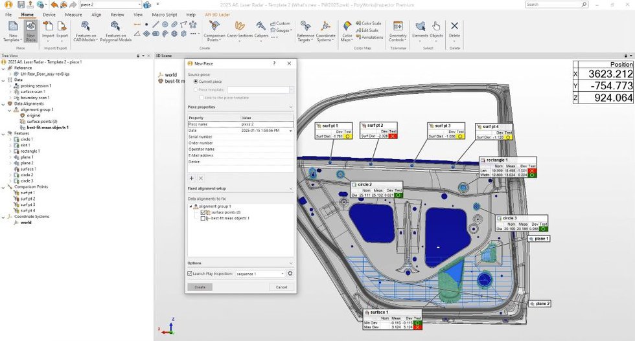
Task: Add a piece property with plus button
Action: click(192, 178)
